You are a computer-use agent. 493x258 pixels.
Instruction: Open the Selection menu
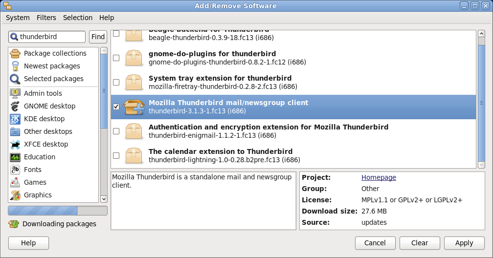78,18
